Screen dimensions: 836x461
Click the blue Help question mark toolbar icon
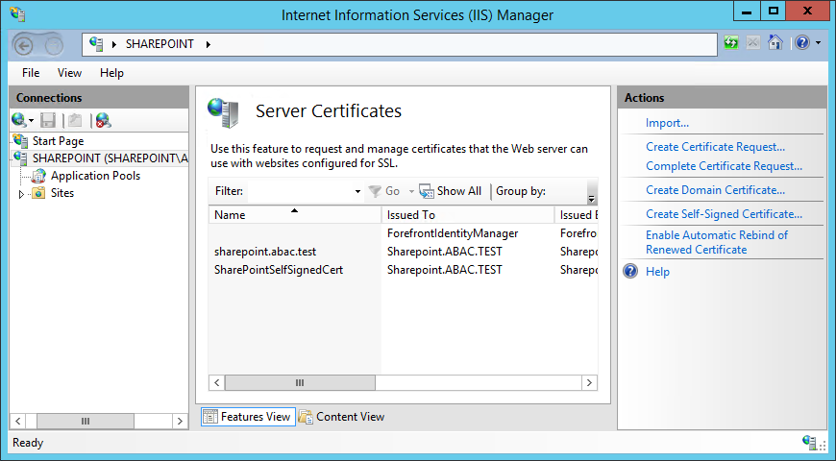click(802, 42)
